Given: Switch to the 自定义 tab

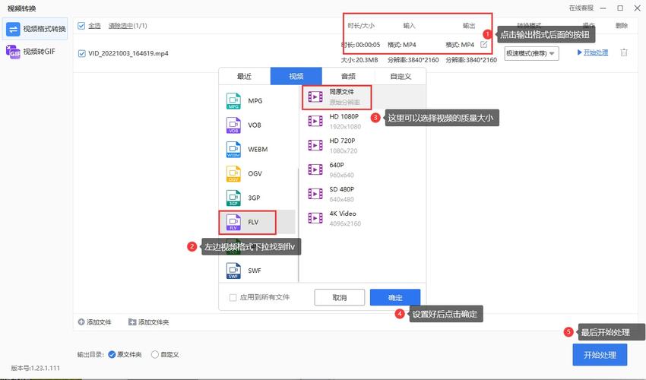Looking at the screenshot, I should tap(401, 76).
